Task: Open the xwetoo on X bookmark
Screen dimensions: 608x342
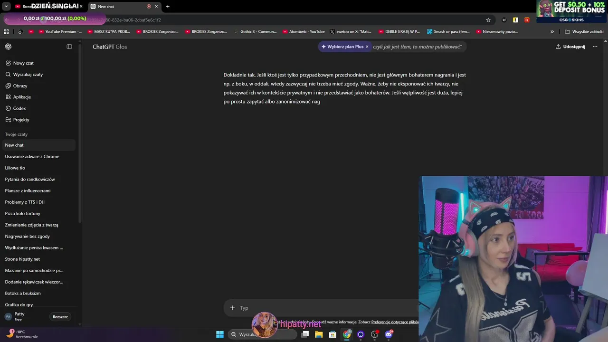Action: click(x=351, y=32)
